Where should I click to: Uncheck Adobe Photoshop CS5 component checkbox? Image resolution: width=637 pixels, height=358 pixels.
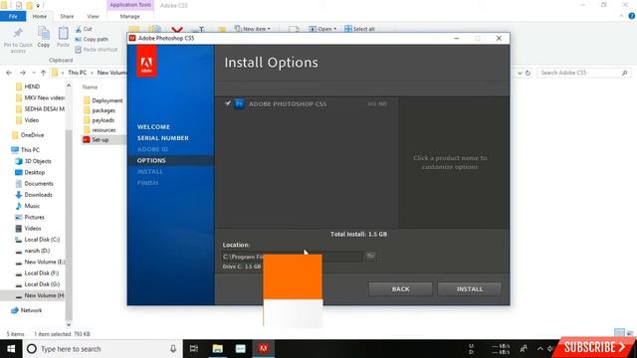click(x=228, y=103)
